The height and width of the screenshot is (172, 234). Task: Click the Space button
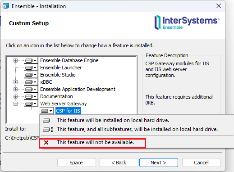click(x=76, y=163)
